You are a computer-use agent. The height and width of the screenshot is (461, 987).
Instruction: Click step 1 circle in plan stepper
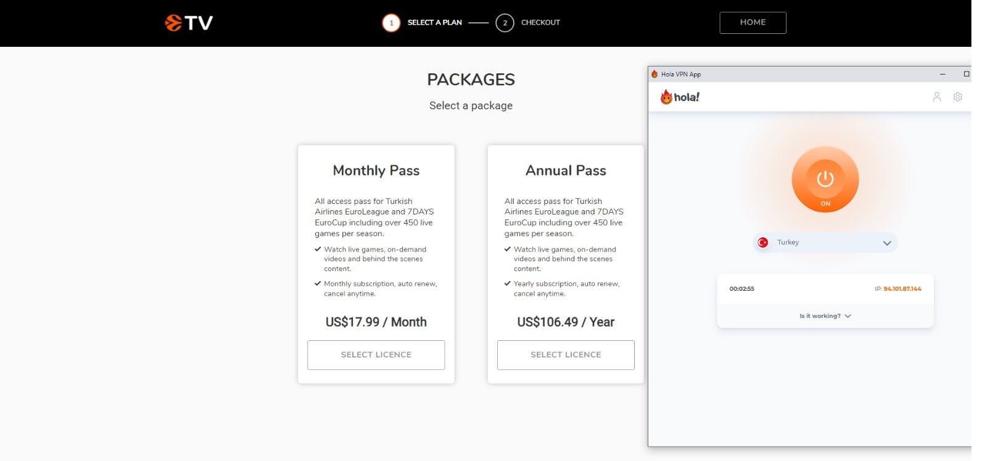pyautogui.click(x=391, y=23)
